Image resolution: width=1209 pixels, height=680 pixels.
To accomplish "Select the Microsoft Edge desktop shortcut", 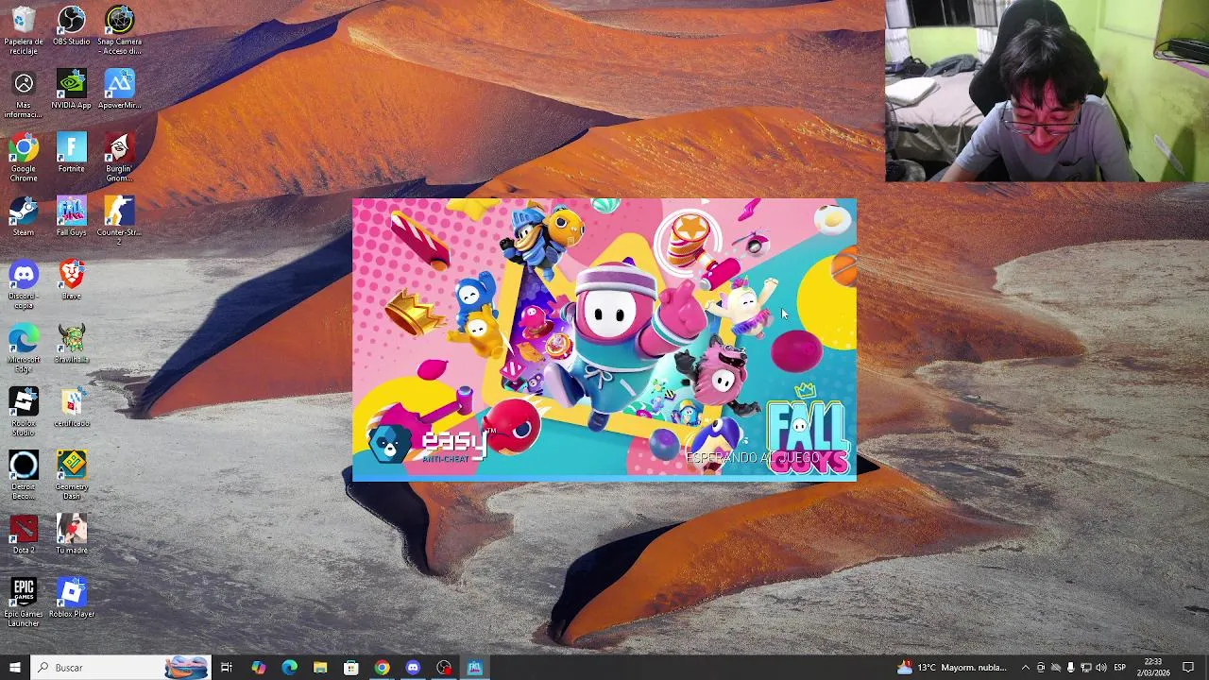I will [x=24, y=348].
